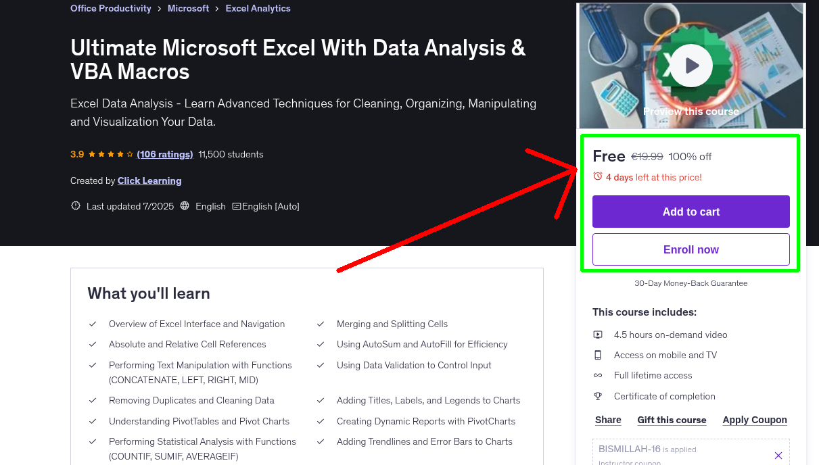Screen dimensions: 819x465
Task: Open the Microsoft breadcrumb link
Action: (189, 9)
